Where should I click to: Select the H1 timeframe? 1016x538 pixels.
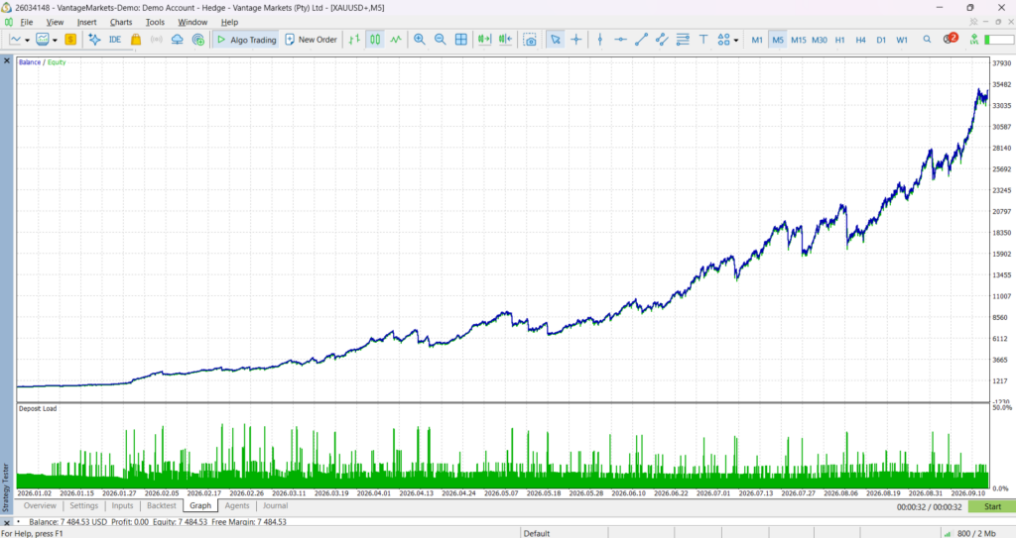point(839,40)
